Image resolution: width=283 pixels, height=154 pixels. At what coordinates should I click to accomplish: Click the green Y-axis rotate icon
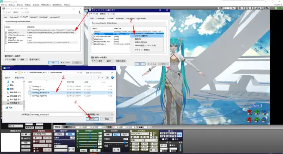point(257,112)
